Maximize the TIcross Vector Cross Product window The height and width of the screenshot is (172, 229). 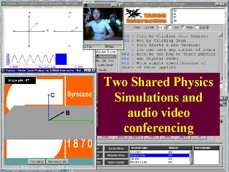coord(89,71)
